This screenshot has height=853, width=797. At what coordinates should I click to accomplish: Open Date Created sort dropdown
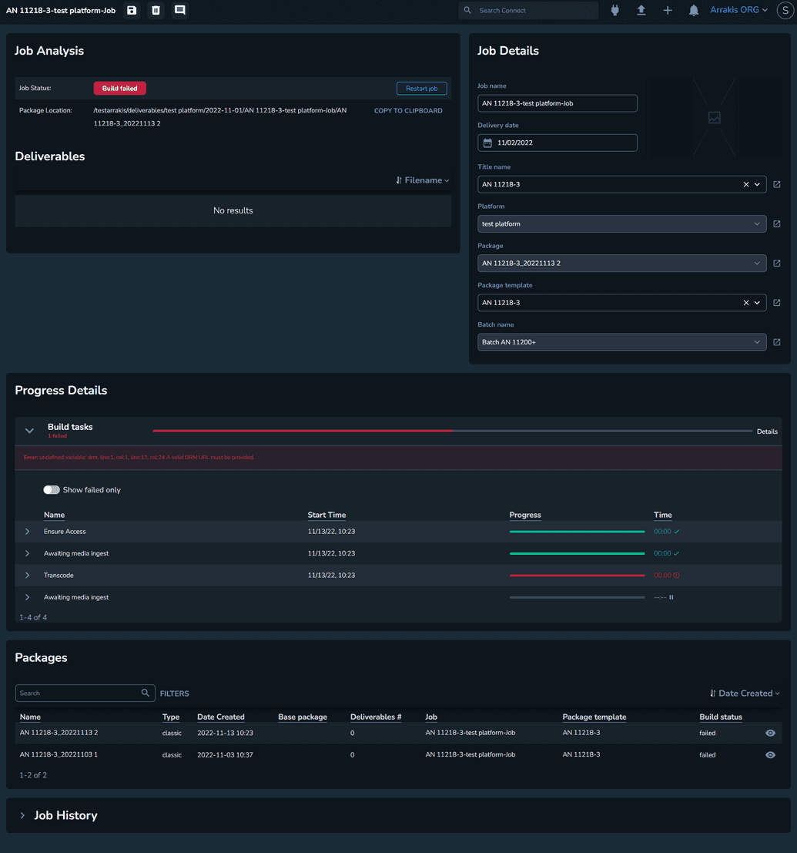[x=745, y=693]
